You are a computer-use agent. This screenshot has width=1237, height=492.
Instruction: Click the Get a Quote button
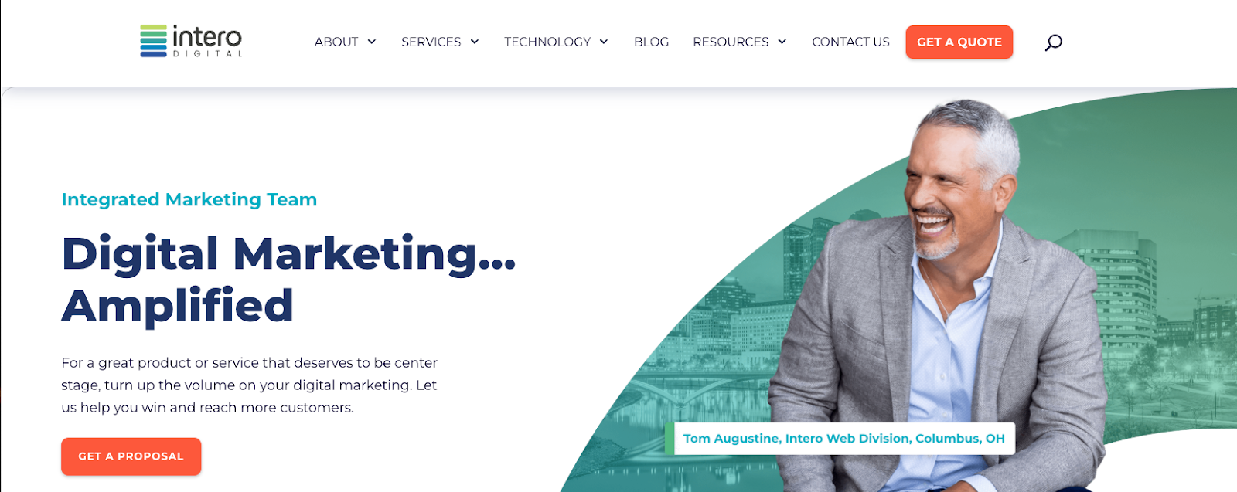click(959, 42)
